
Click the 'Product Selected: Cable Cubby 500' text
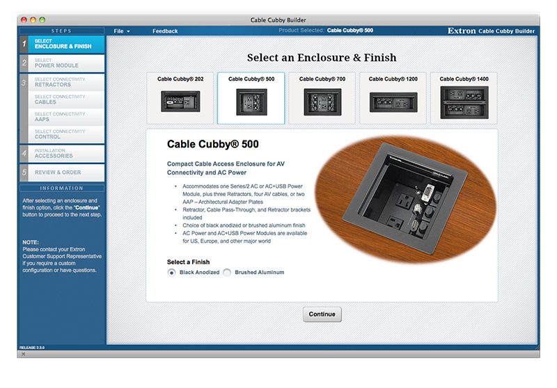click(x=326, y=31)
